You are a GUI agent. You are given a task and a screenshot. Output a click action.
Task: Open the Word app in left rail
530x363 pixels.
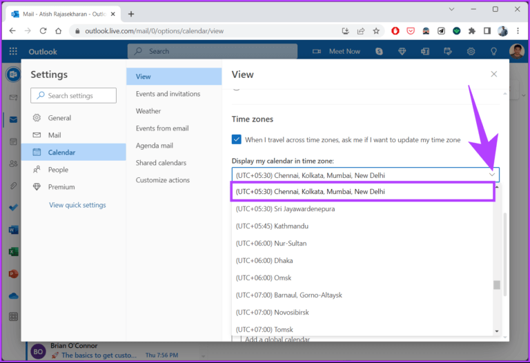[13, 230]
